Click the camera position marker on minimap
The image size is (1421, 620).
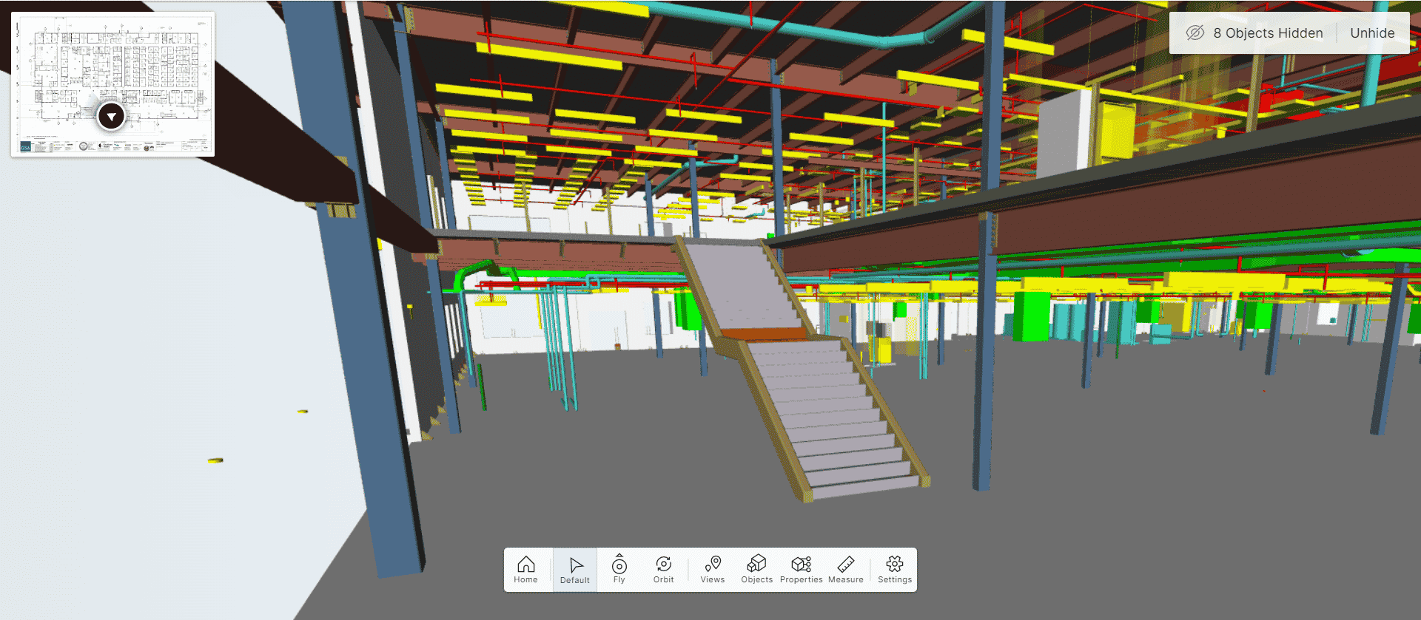click(111, 117)
